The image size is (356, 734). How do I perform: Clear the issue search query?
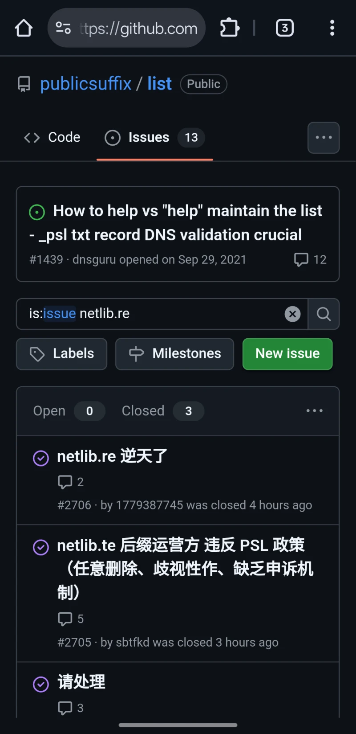292,314
